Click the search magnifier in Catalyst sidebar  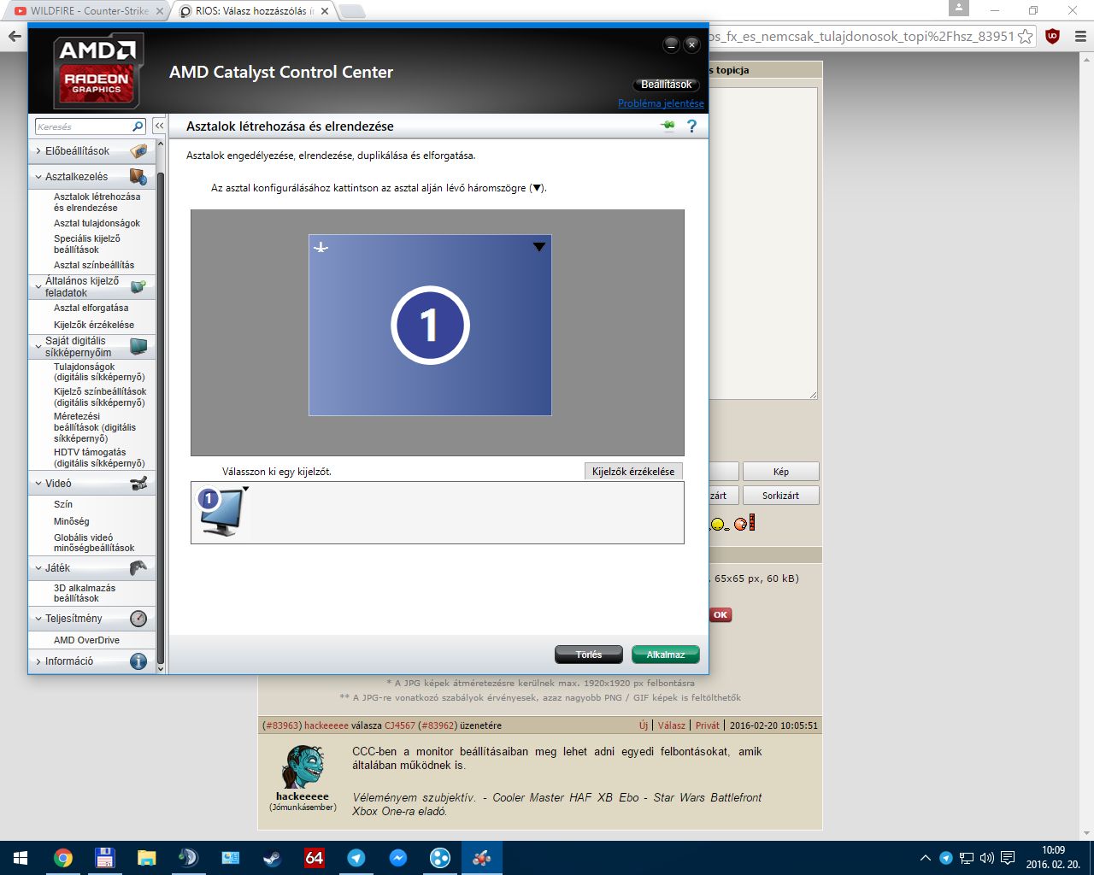coord(138,126)
